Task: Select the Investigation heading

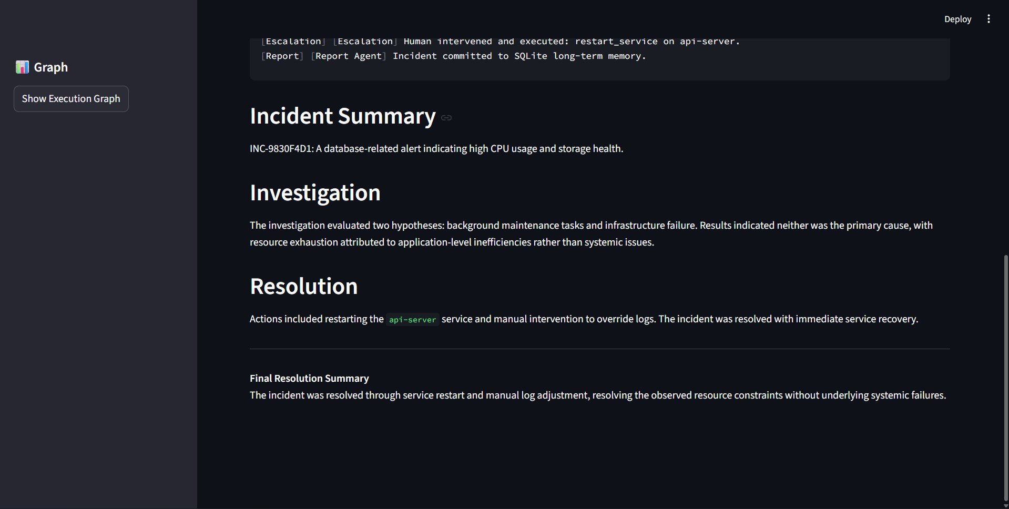Action: [x=315, y=193]
